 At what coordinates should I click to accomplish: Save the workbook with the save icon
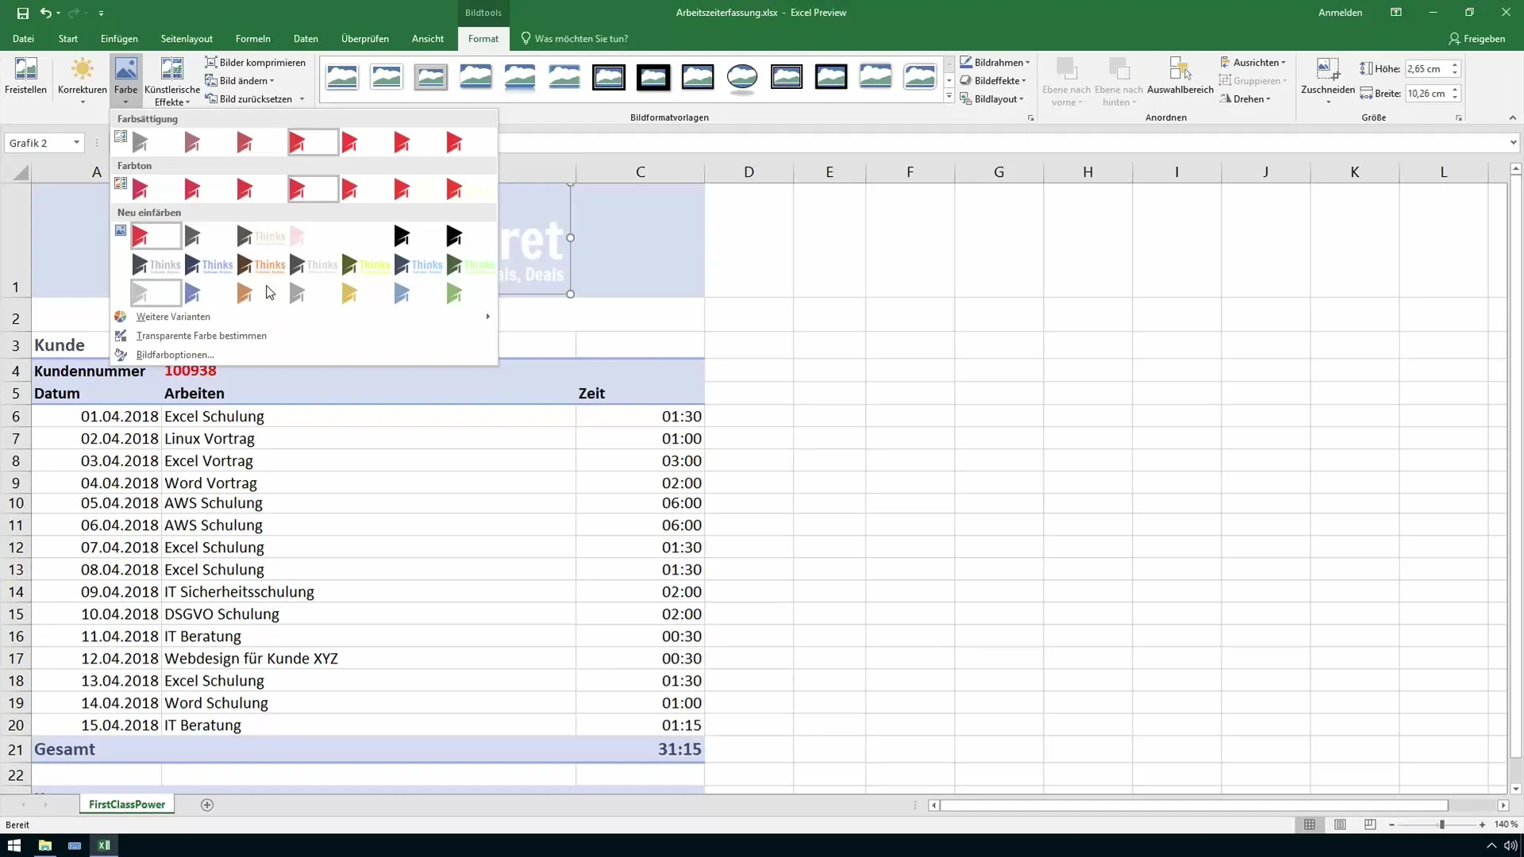tap(23, 13)
